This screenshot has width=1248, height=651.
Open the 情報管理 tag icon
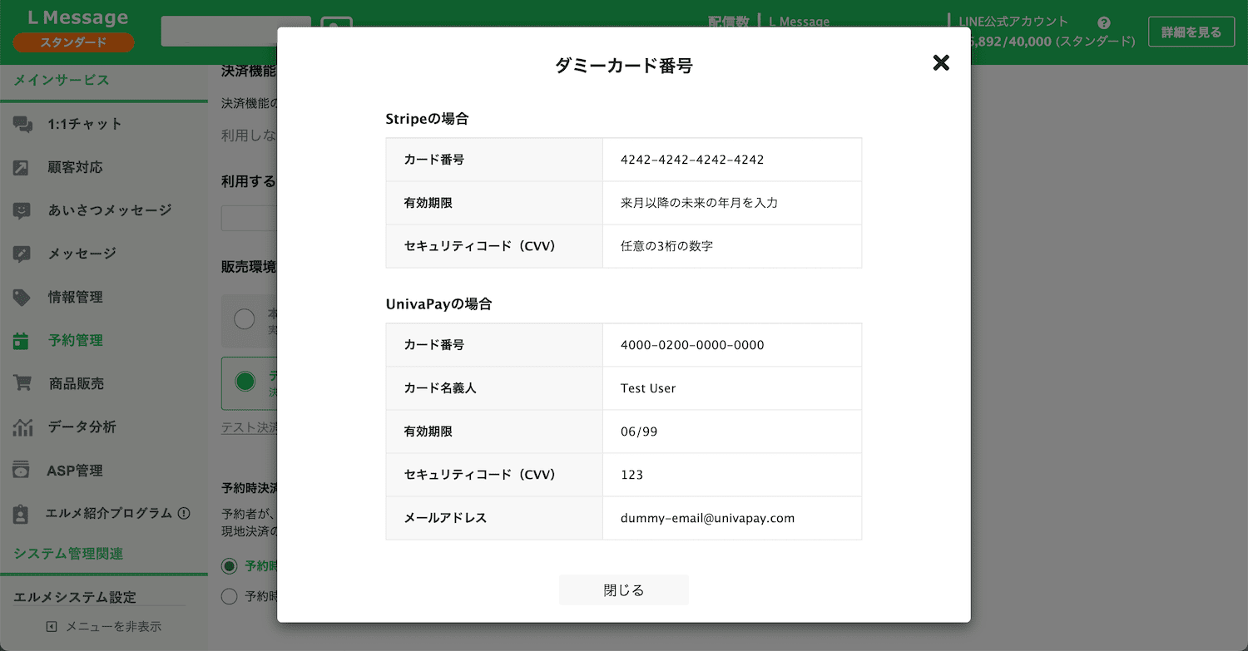(22, 298)
